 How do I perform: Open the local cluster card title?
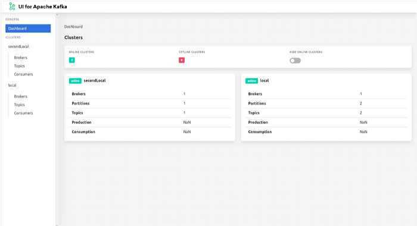(264, 80)
